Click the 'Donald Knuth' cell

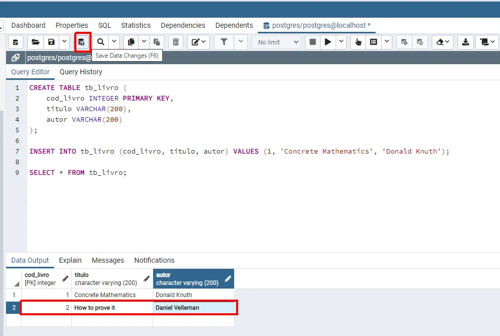pos(194,295)
